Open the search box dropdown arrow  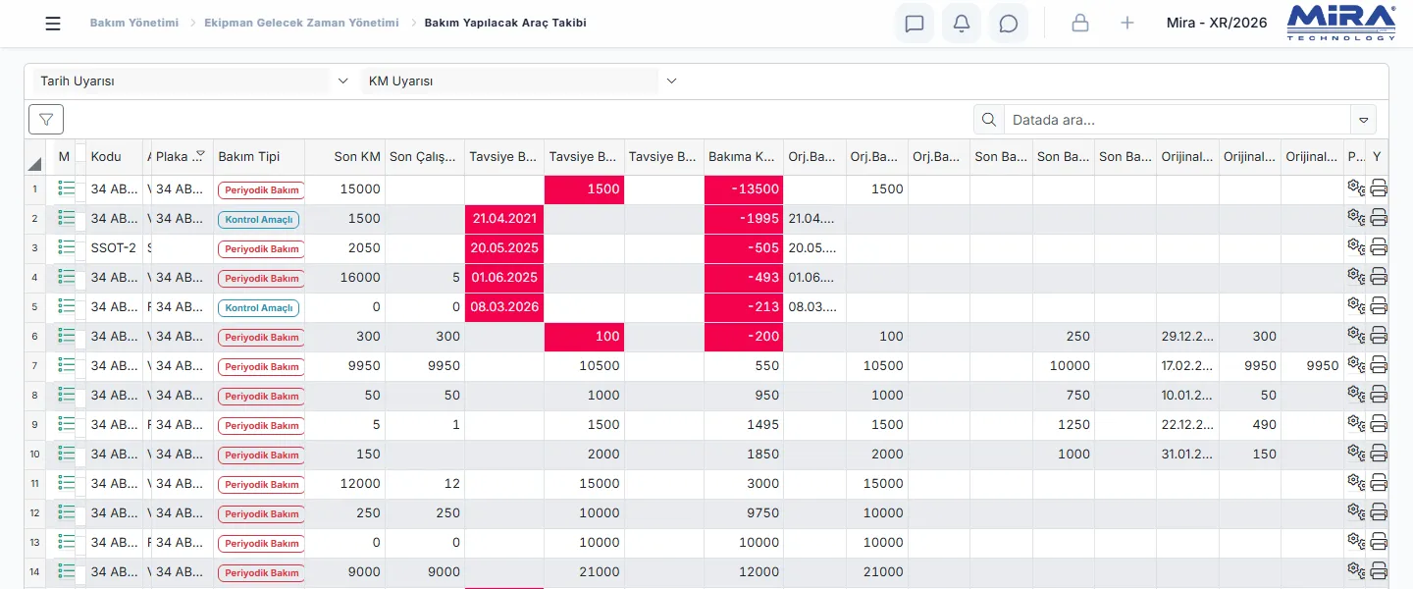point(1363,120)
